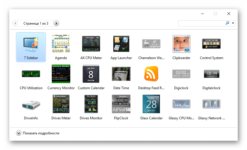Select the FlipClock gadget

point(121,104)
